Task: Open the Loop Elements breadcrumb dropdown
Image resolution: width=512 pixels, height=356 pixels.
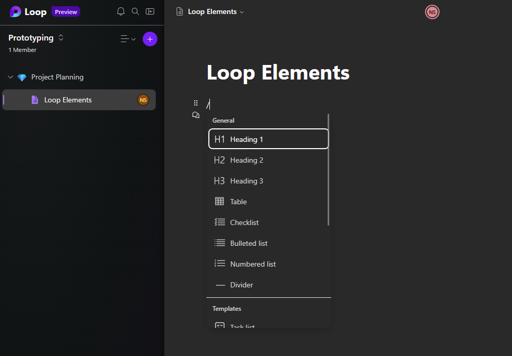Action: point(243,11)
